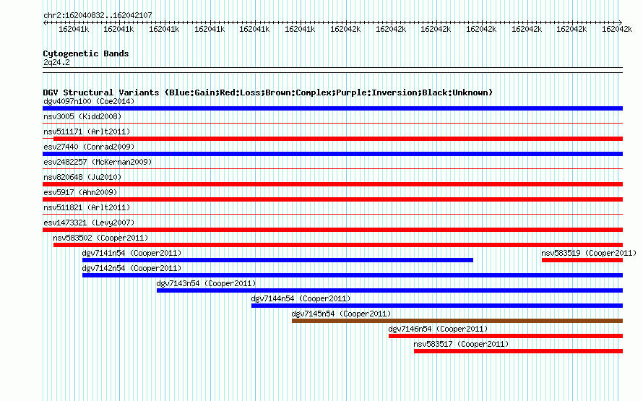Select the nsv3005 (Kidd2008) variant label
The image size is (643, 401).
tap(82, 116)
